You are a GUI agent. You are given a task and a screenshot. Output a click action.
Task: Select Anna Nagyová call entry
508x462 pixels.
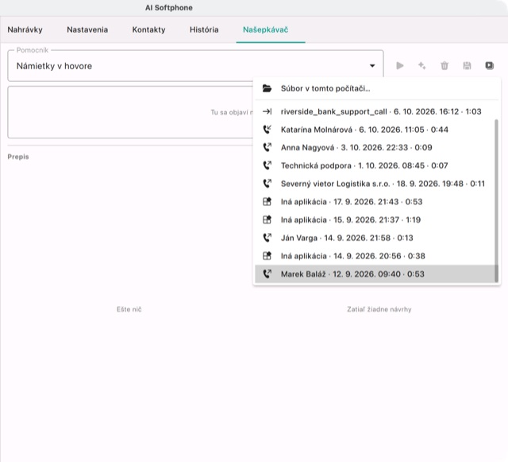[375, 148]
